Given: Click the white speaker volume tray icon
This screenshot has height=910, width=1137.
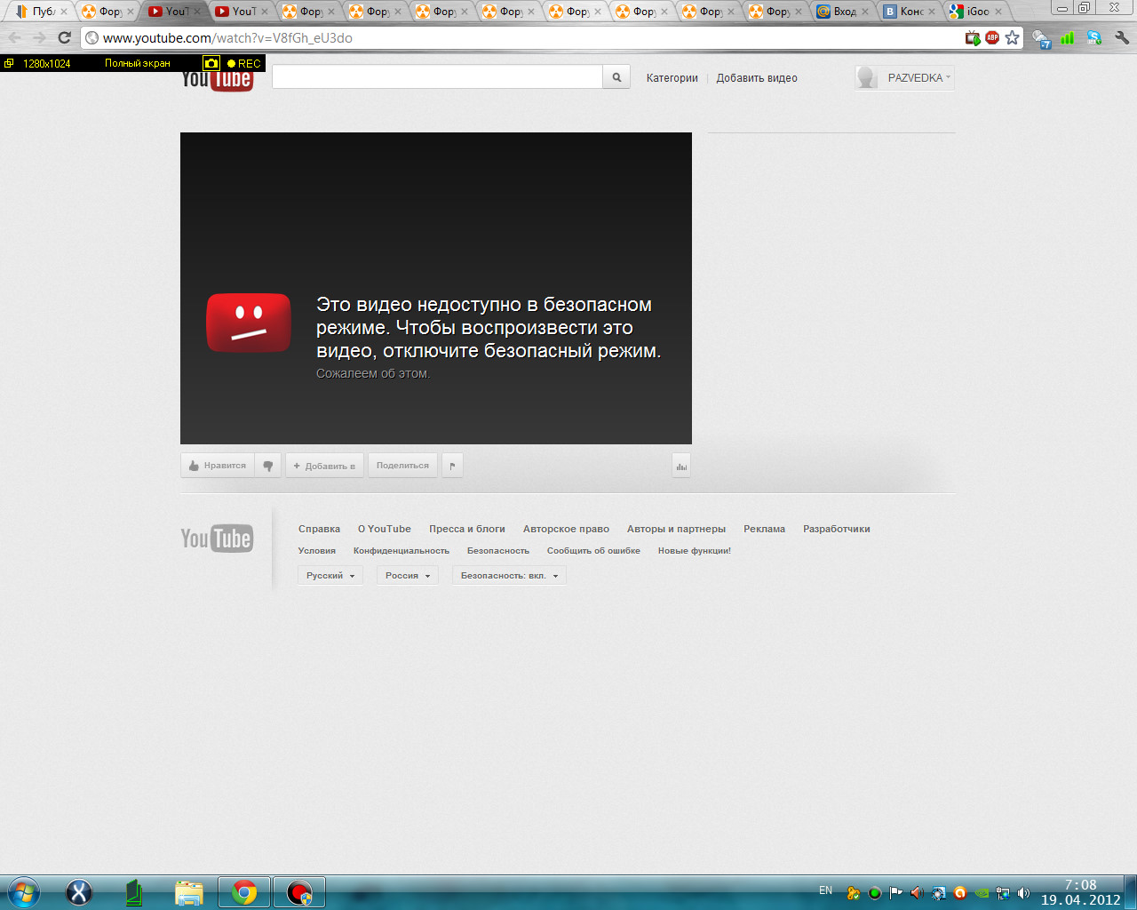Looking at the screenshot, I should click(x=1024, y=893).
